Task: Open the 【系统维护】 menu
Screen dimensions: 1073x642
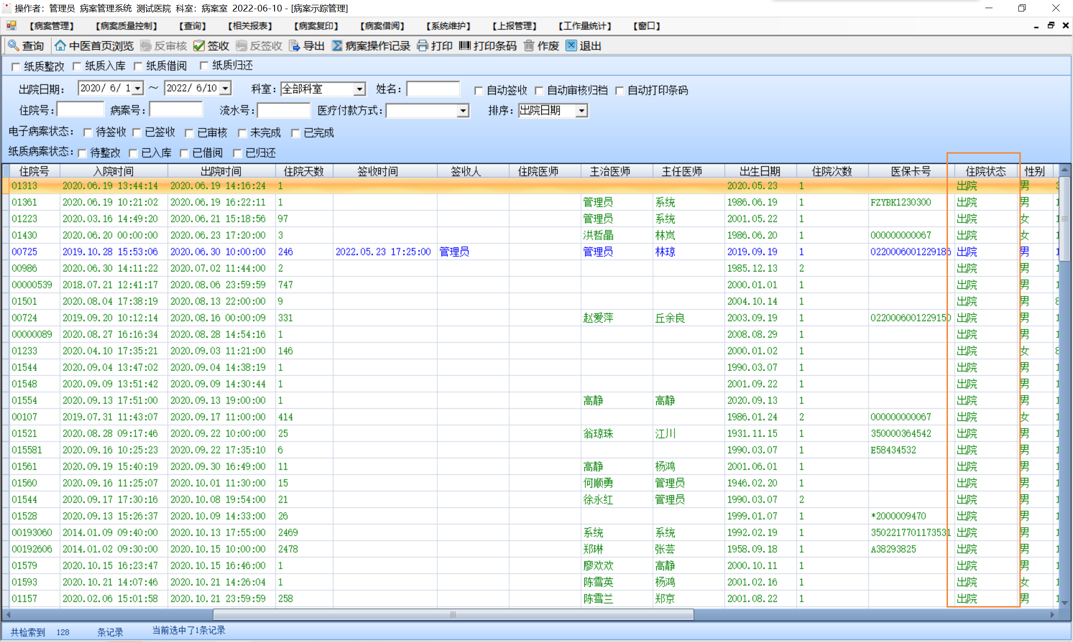Action: click(448, 26)
